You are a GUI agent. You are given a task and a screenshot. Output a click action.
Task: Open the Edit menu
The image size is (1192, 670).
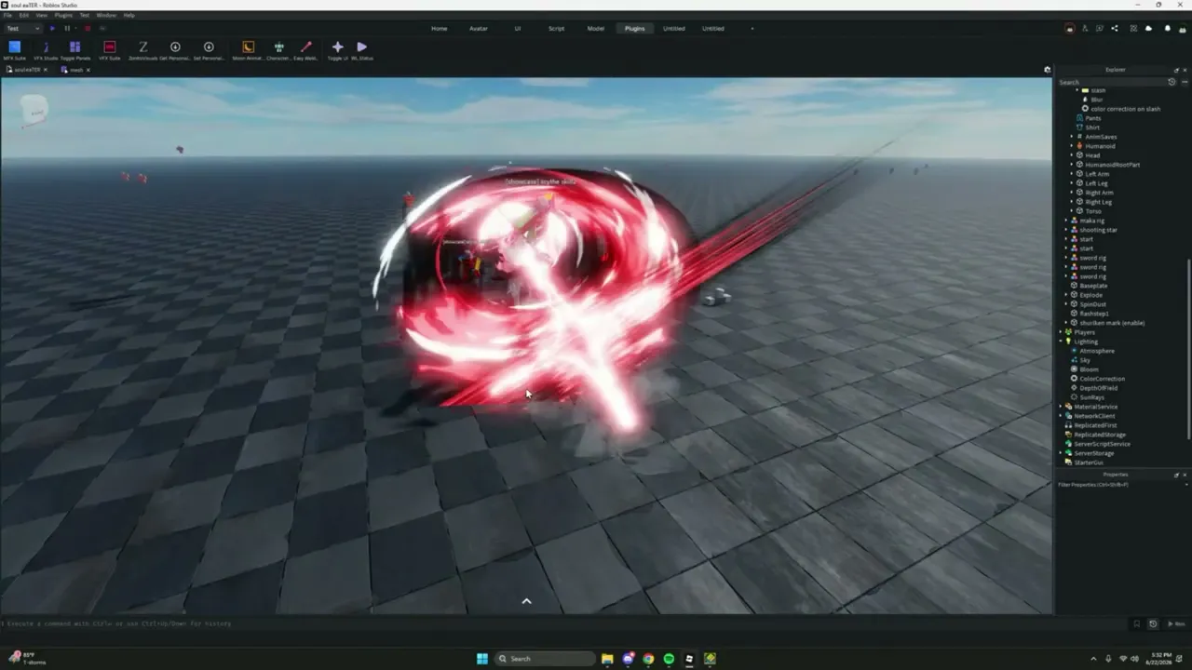click(23, 15)
